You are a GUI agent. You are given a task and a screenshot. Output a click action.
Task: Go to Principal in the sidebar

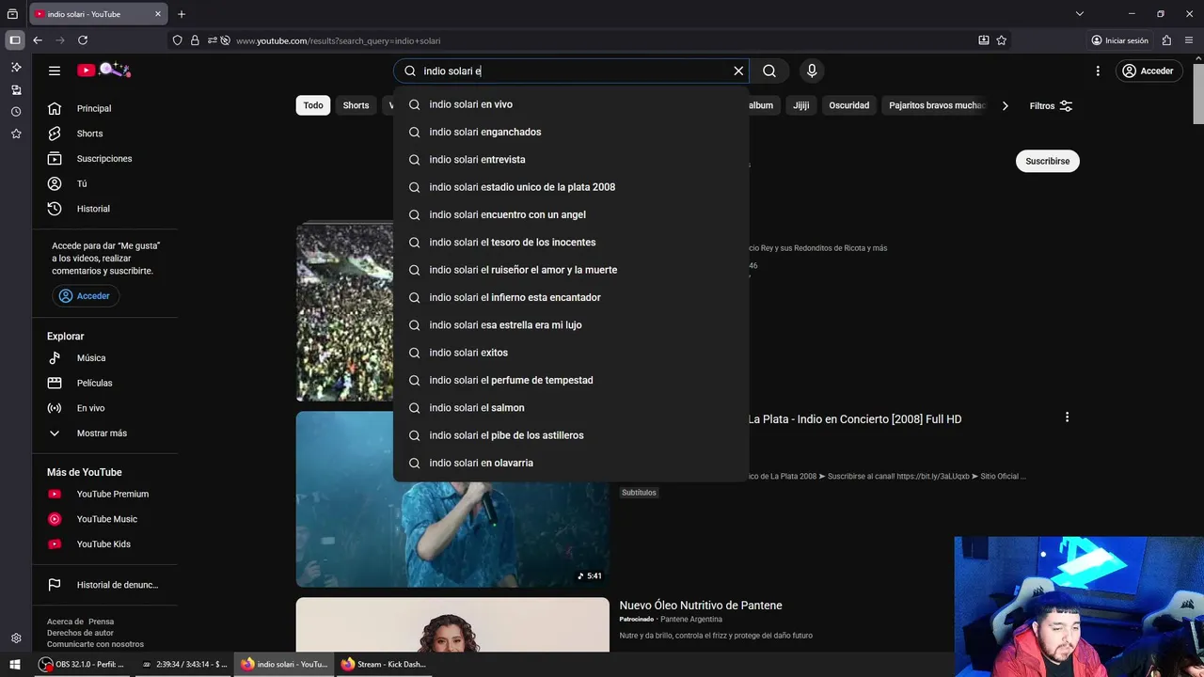tap(94, 108)
